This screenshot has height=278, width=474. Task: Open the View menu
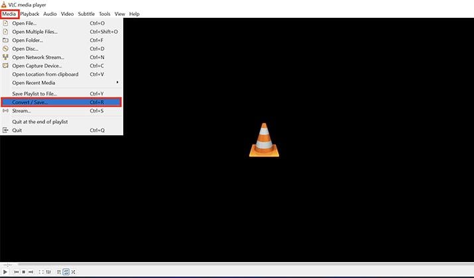coord(120,14)
